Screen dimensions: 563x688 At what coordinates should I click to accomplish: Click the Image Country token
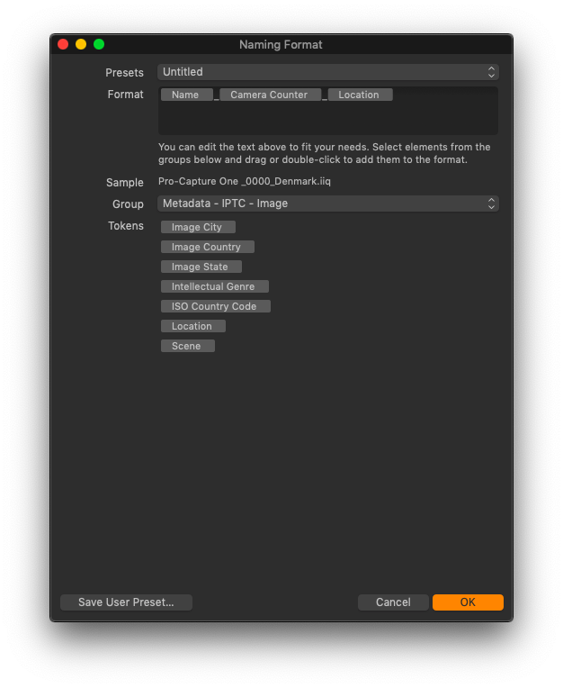[207, 247]
